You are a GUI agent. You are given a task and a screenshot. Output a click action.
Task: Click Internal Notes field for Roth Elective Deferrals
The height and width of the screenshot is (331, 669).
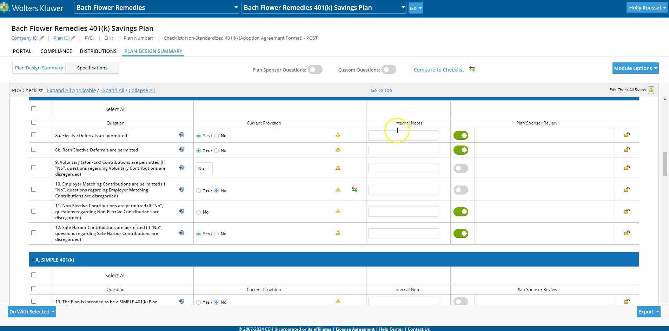click(x=403, y=150)
